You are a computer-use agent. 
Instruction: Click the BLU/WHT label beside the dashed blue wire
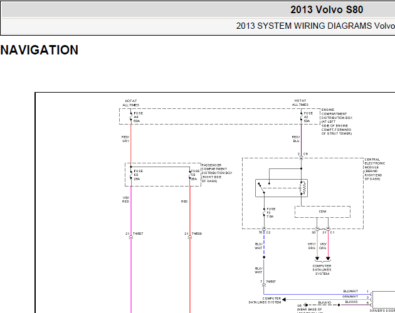pyautogui.click(x=258, y=246)
